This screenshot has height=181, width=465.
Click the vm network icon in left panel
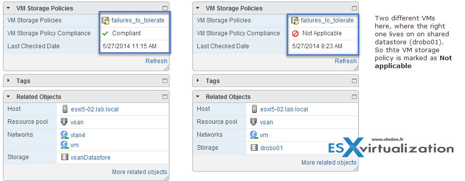tap(64, 145)
